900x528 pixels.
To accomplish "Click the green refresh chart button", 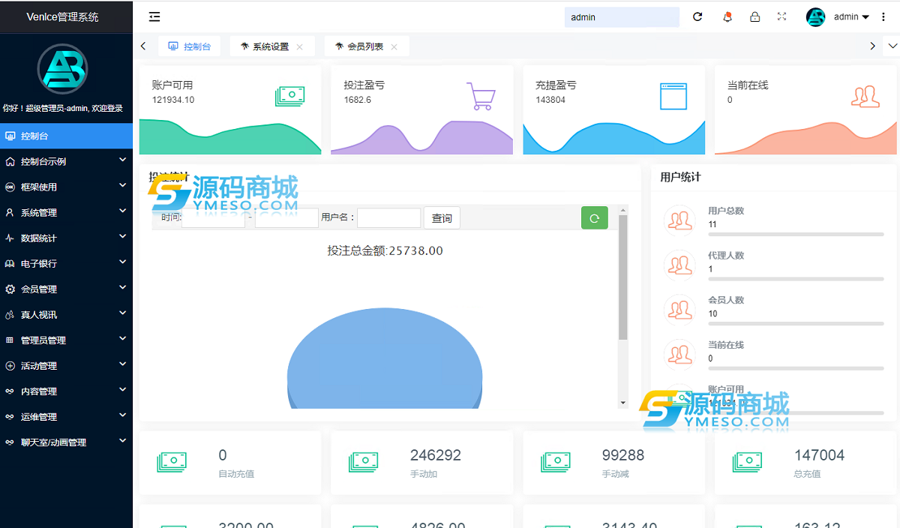I will (x=595, y=217).
